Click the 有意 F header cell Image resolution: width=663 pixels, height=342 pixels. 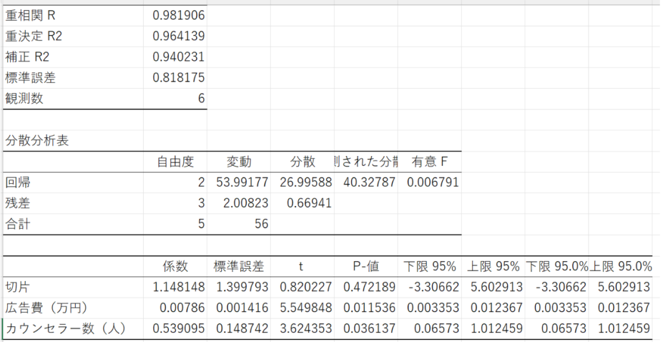(x=429, y=162)
